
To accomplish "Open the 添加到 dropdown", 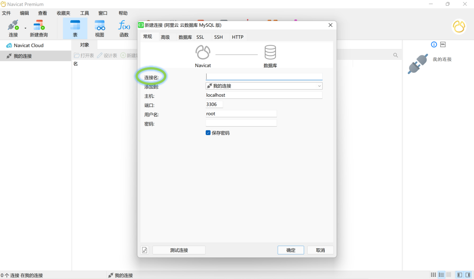I will (264, 86).
